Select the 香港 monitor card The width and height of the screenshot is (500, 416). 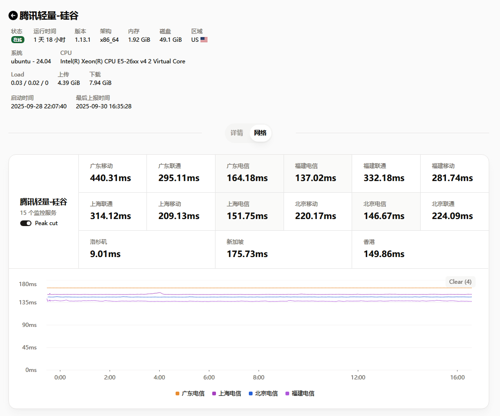coord(420,250)
